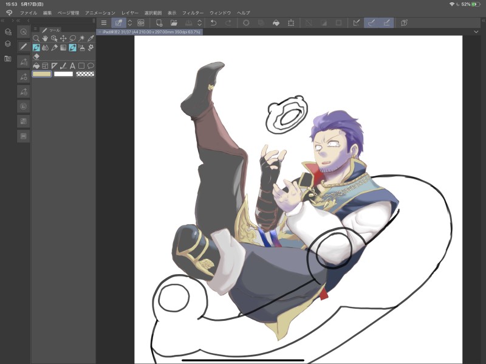Click the Scale/Rotate transform icon
The height and width of the screenshot is (364, 486).
[291, 22]
